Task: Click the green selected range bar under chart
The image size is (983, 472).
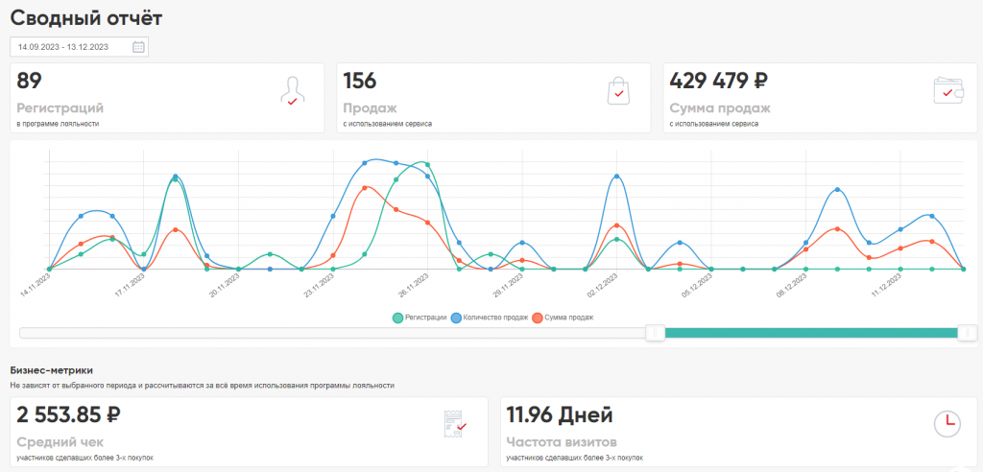Action: click(811, 333)
